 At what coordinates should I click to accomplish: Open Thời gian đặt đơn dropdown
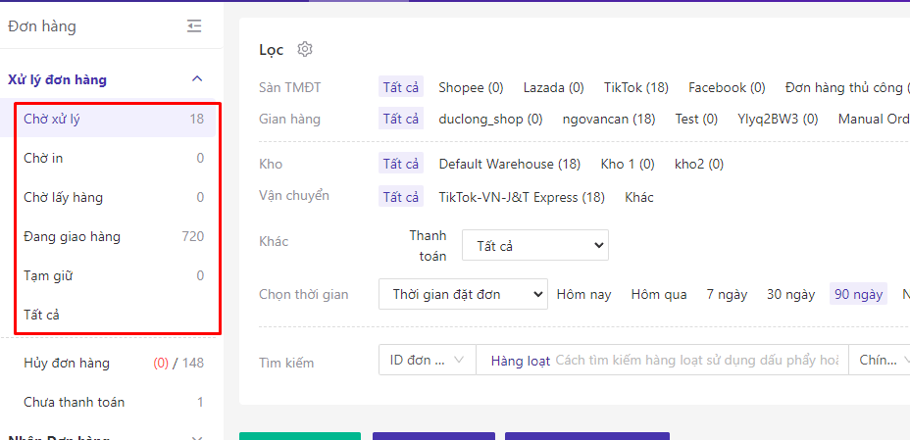point(462,294)
